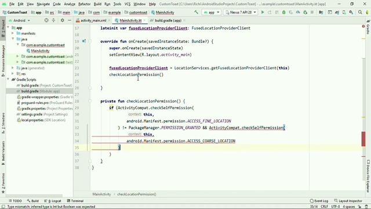Viewport: 371px width, 209px height.
Task: Click the Scroll From Source target icon
Action: (46, 20)
